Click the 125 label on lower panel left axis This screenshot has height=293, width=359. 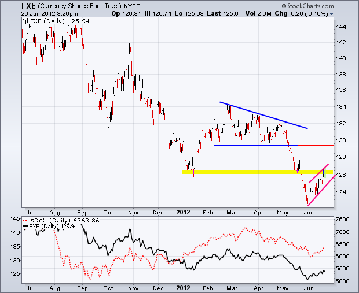[15, 273]
